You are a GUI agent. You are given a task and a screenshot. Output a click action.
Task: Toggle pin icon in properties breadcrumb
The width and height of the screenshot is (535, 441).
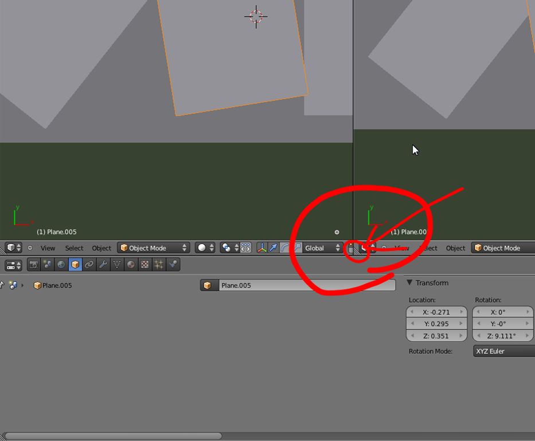pos(2,285)
